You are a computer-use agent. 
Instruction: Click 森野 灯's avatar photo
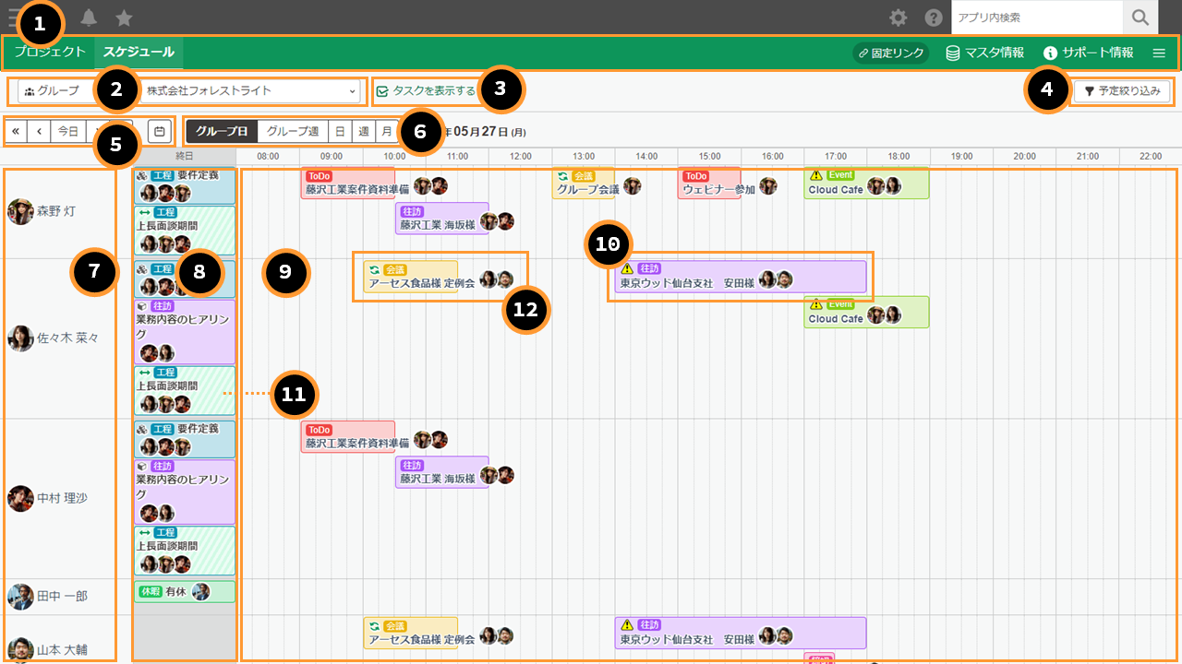coord(19,211)
